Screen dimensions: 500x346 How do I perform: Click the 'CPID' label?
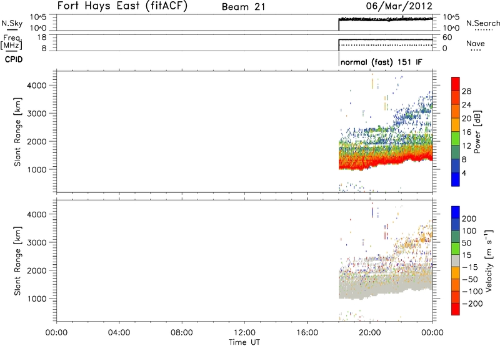click(x=14, y=59)
